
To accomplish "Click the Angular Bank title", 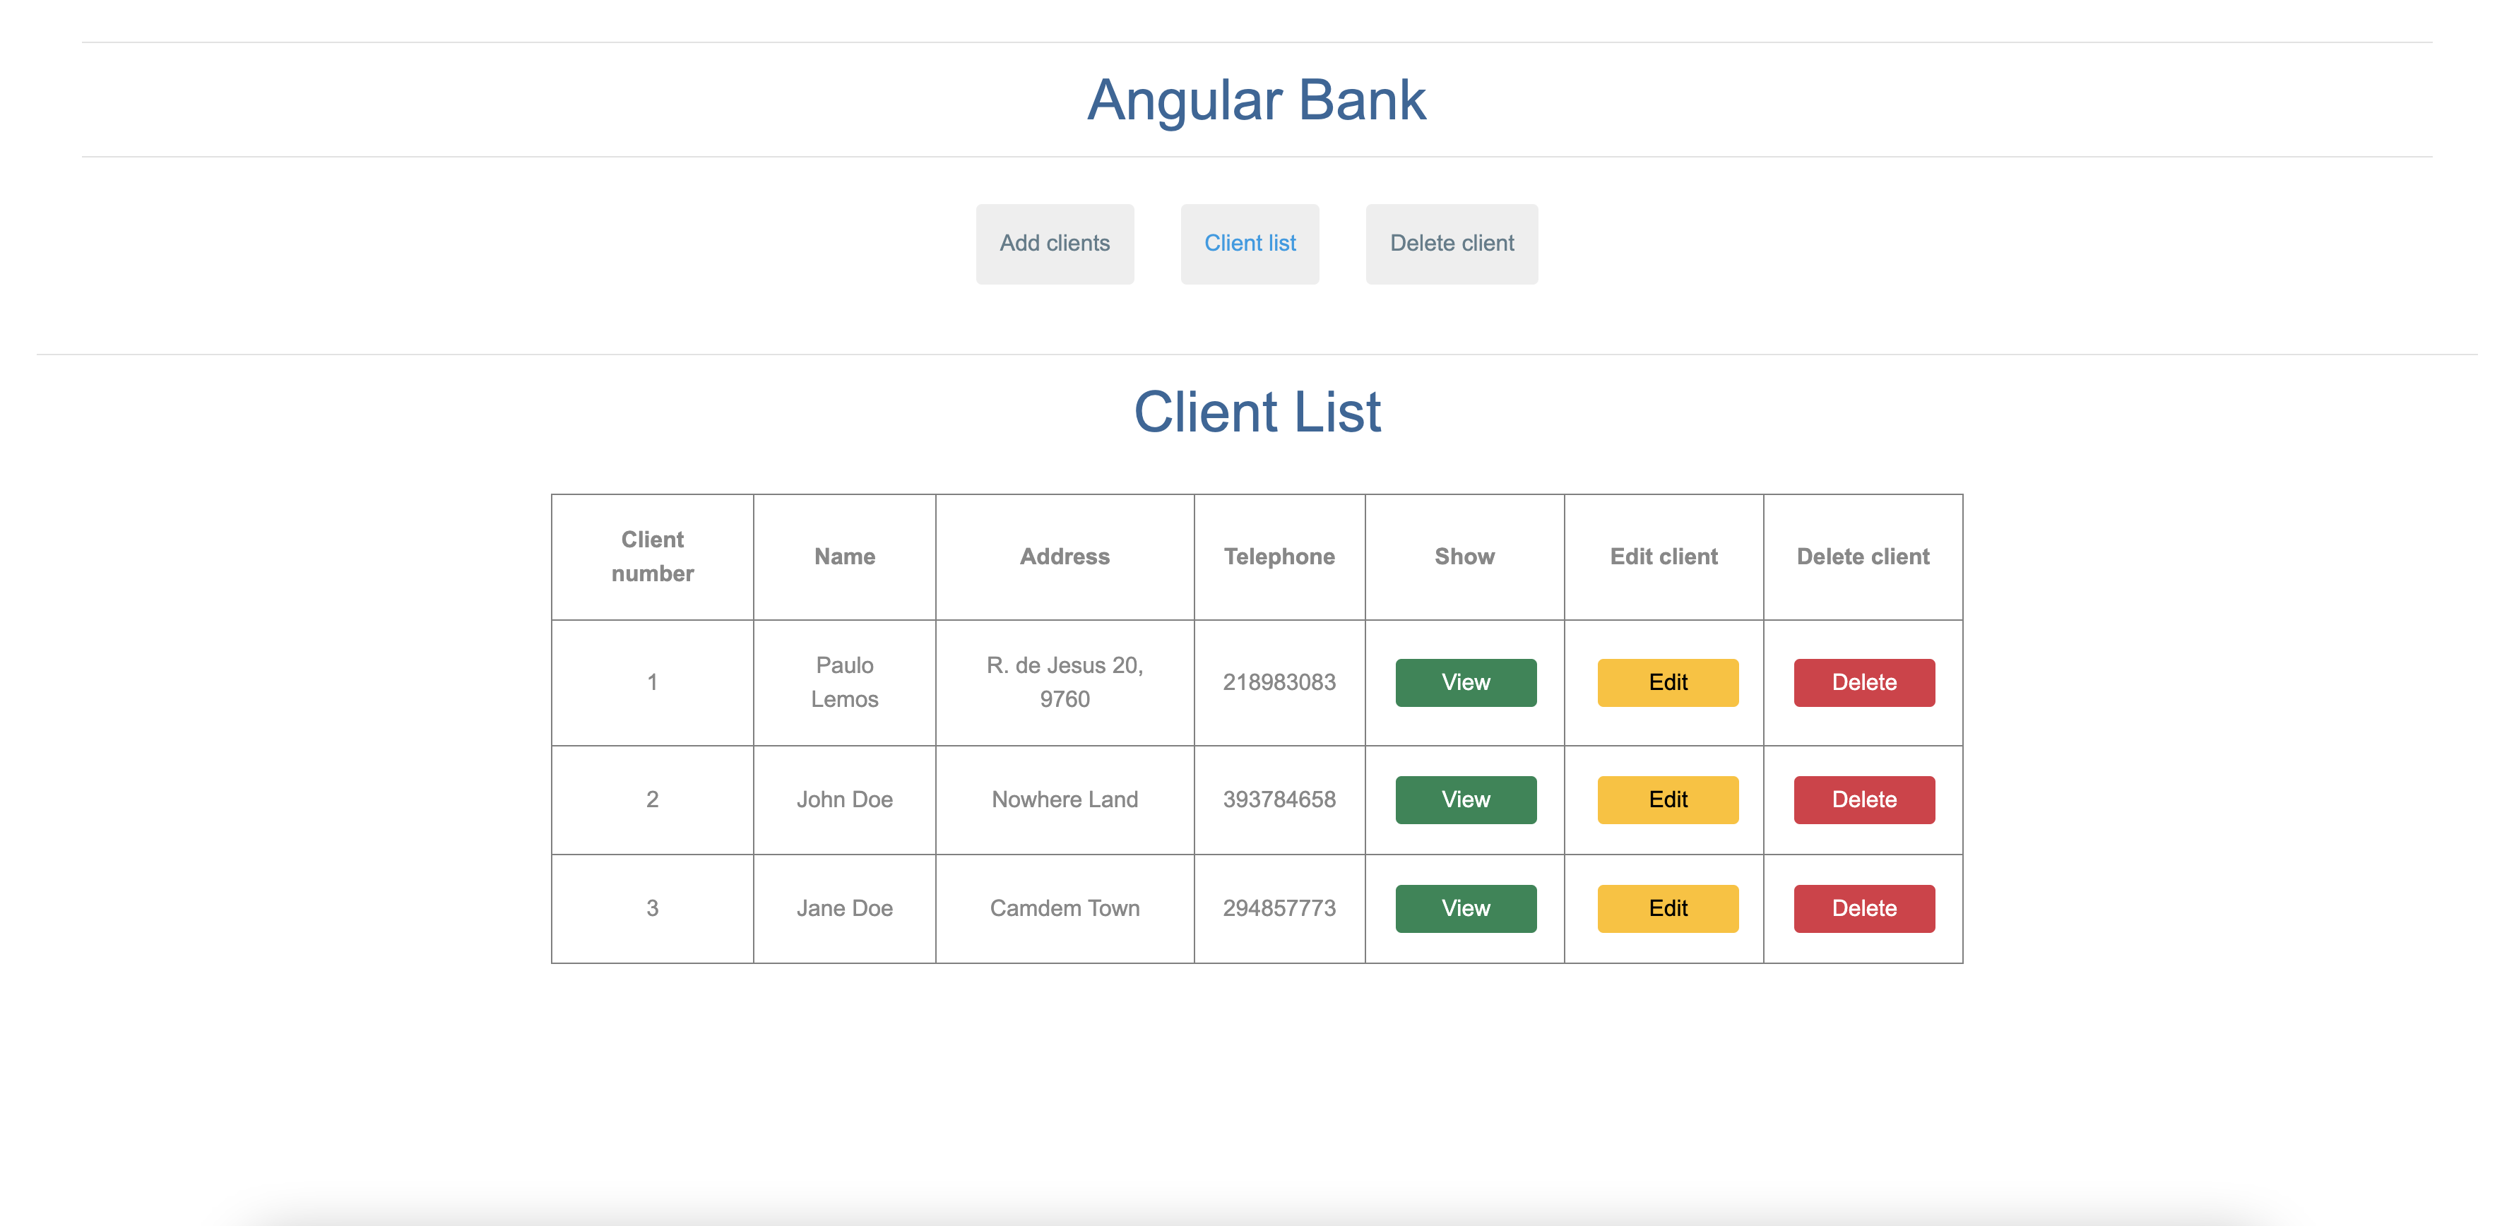I will pos(1257,98).
